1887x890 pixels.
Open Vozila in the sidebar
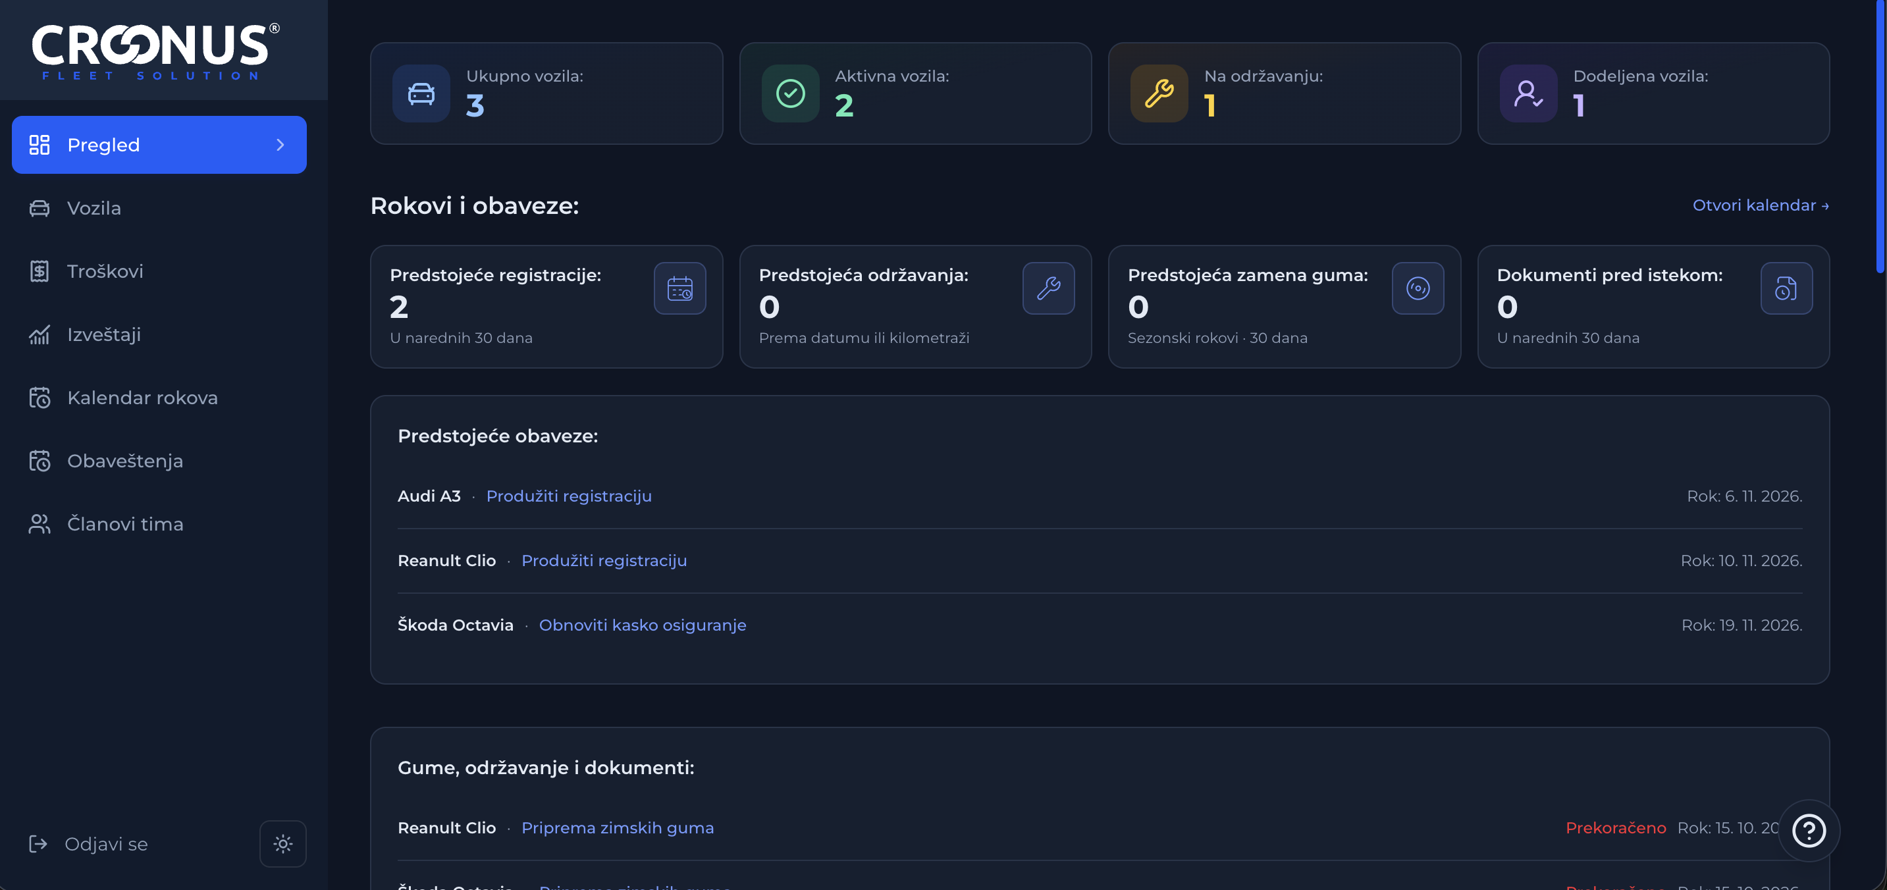(x=159, y=208)
